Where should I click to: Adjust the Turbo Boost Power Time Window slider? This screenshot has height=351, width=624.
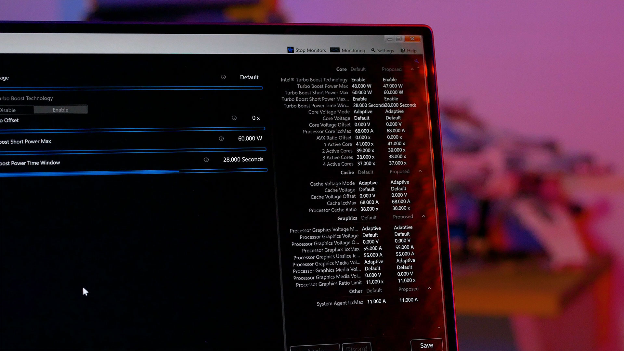pos(179,171)
